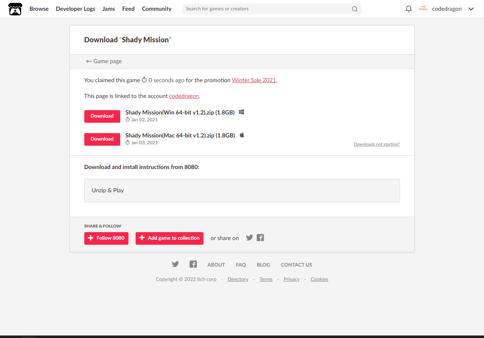
Task: Click the 'Unzip & Play' instructions text
Action: pos(108,190)
